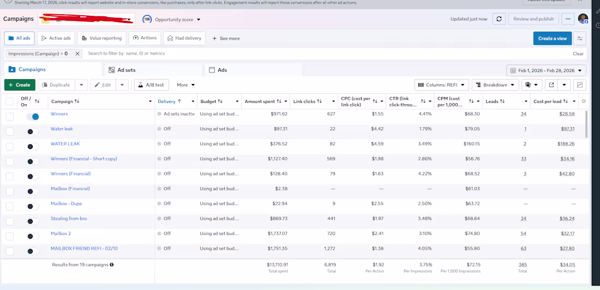Click the export/share table icon

coord(551,85)
